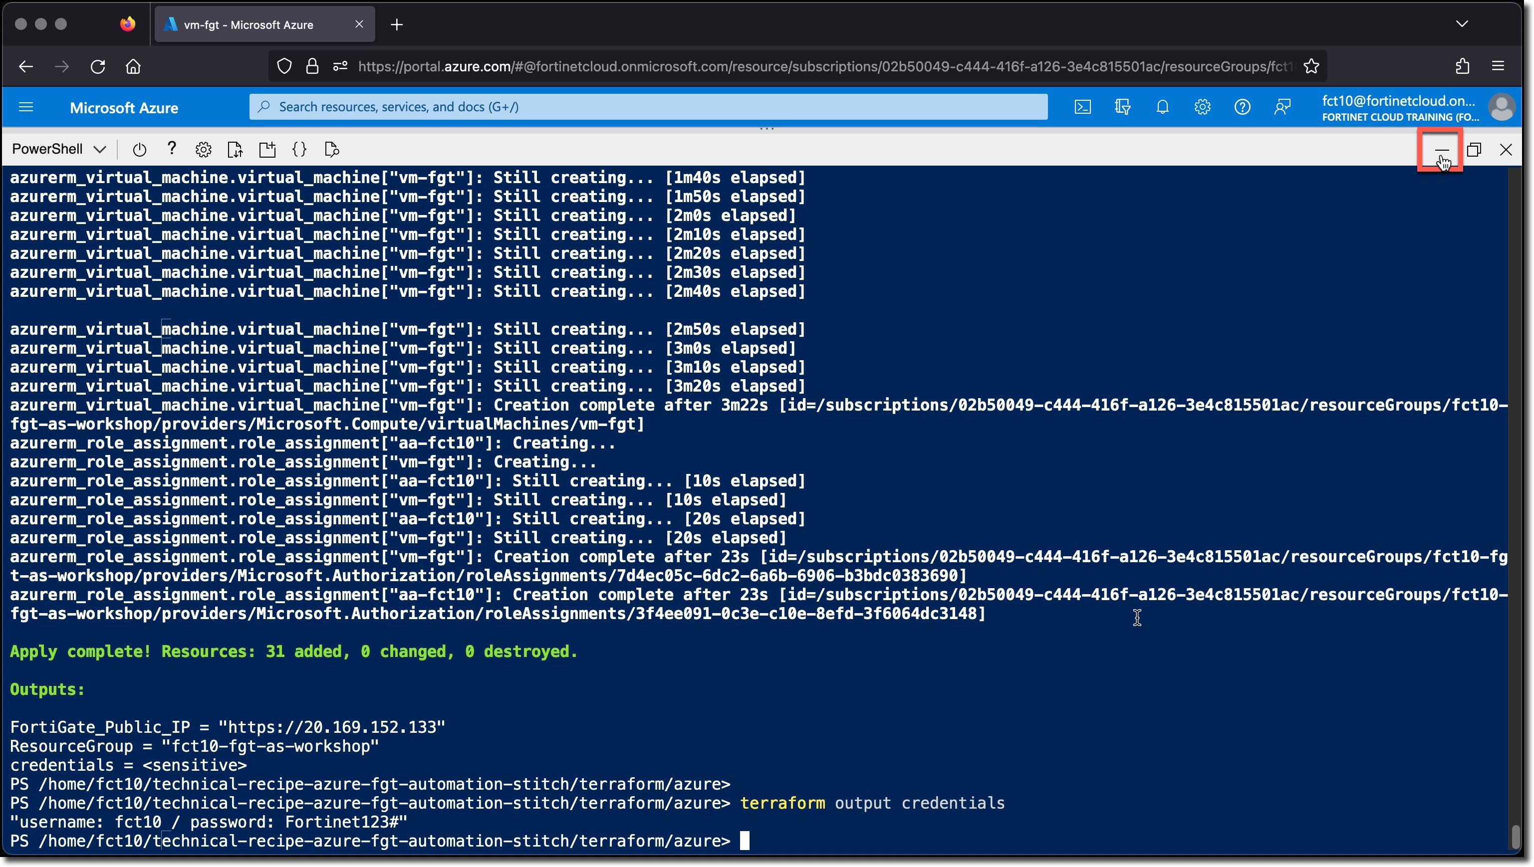Screen dimensions: 1534x867
Task: Click the terminal vertical scrollbar thumb
Action: (1516, 837)
